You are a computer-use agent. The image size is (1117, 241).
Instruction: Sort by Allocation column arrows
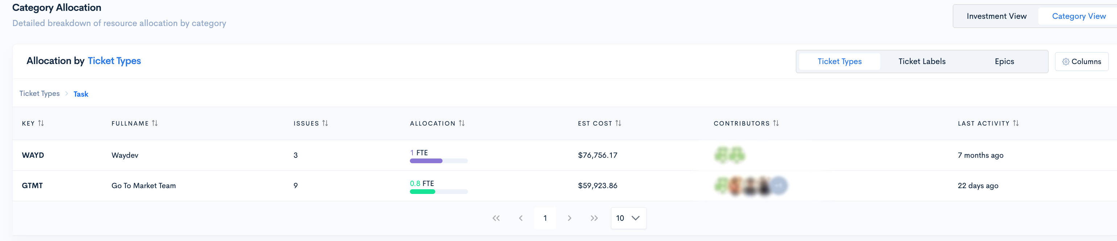point(462,123)
